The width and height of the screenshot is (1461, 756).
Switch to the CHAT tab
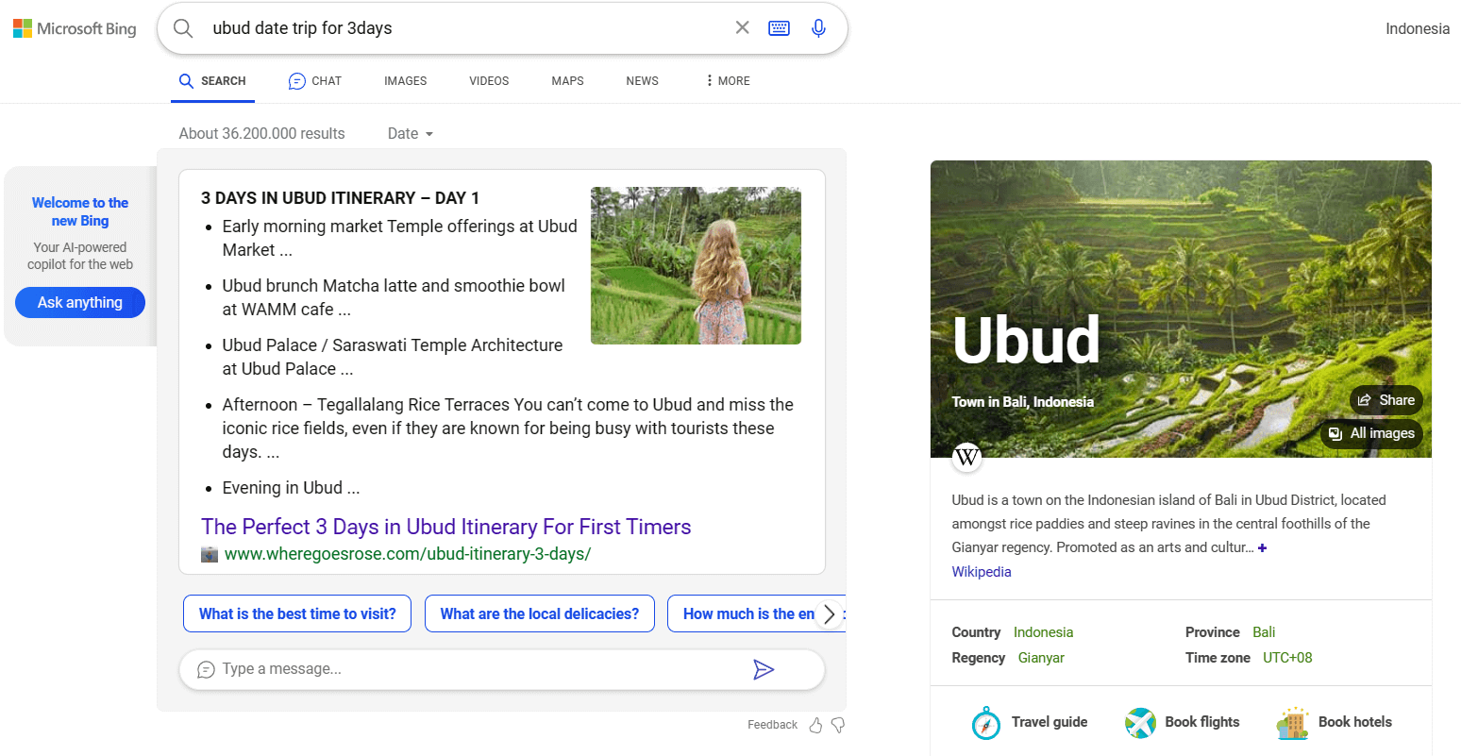315,81
